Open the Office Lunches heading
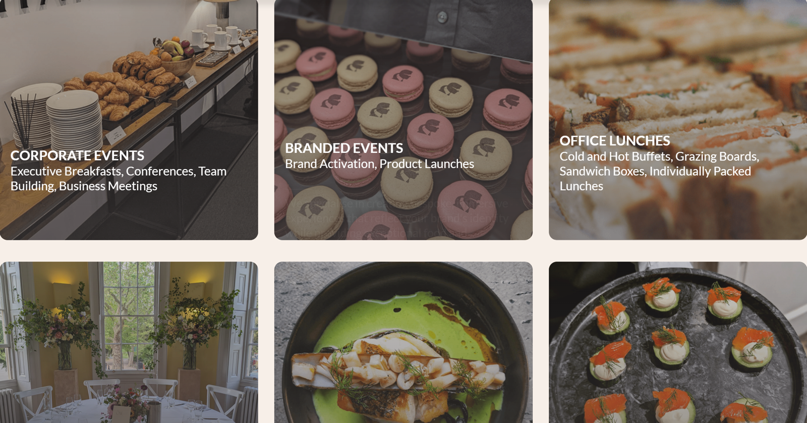Screen dimensions: 807x423 615,141
